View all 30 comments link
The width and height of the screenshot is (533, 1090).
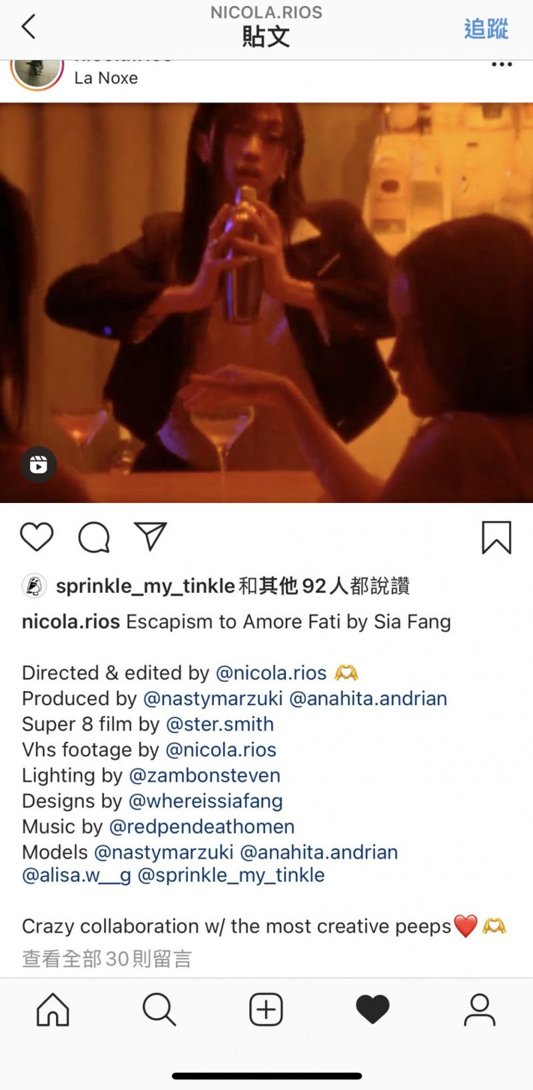tap(107, 959)
